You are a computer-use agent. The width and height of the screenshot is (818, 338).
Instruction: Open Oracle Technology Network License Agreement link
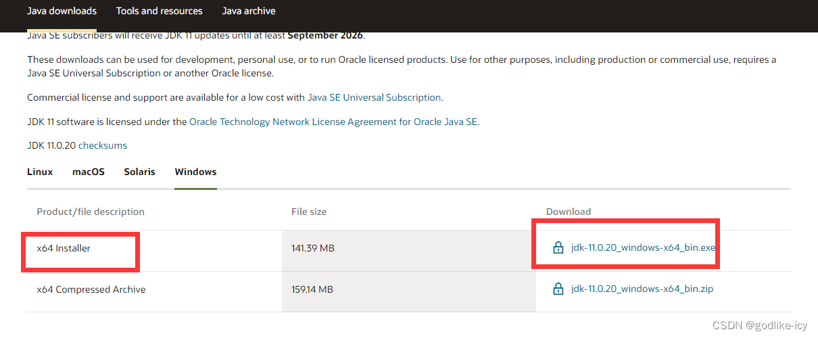tap(333, 122)
